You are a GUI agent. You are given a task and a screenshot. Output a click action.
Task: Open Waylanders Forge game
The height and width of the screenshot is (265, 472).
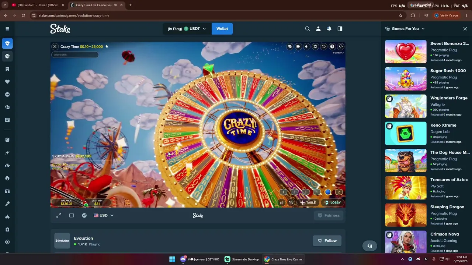click(406, 106)
